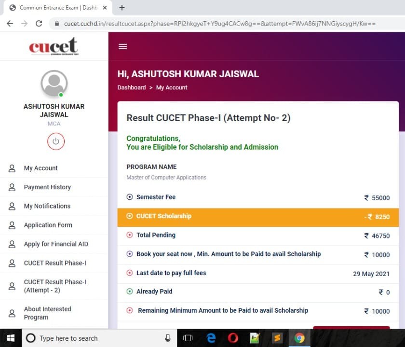This screenshot has height=347, width=405.
Task: Click the address bar URL
Action: [220, 24]
